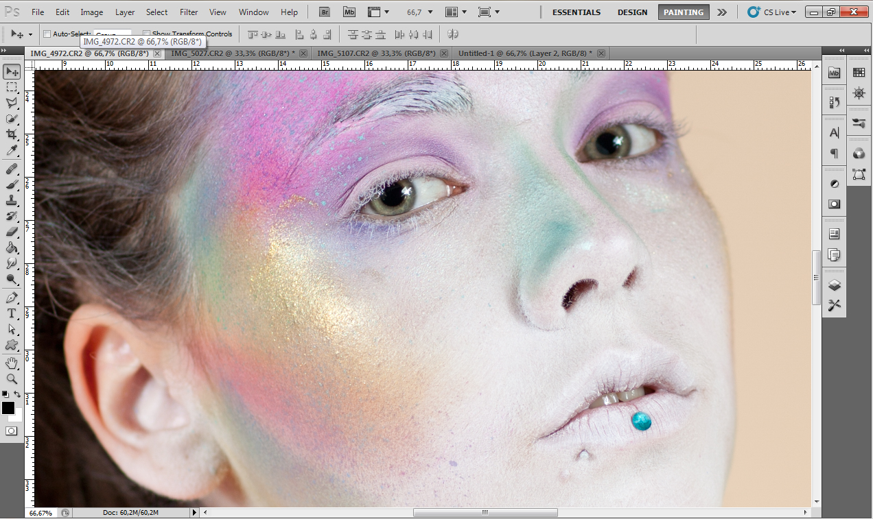Enable the Auto-Select checkbox
873x519 pixels.
(x=47, y=34)
